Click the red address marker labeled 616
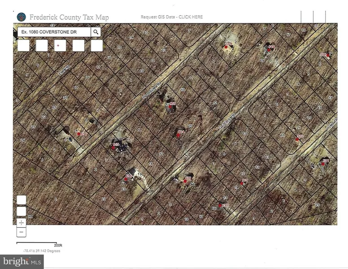This screenshot has height=269, width=348. [x=79, y=134]
